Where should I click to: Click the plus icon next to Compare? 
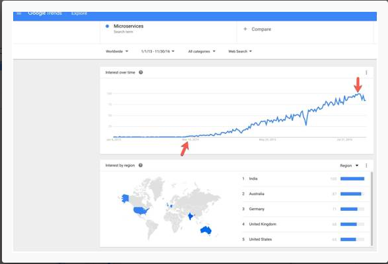(x=245, y=29)
